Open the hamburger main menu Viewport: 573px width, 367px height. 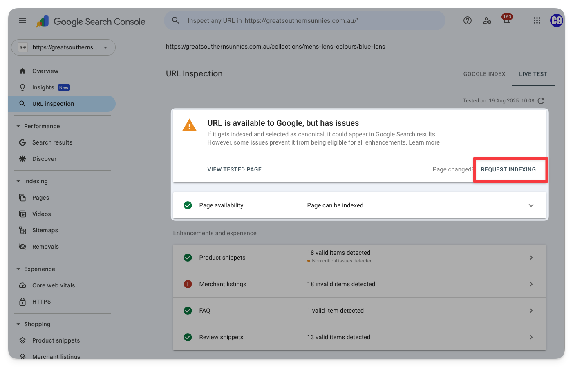tap(22, 20)
